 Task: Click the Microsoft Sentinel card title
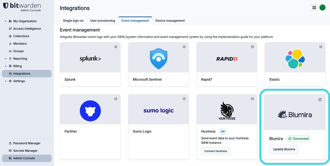[x=147, y=79]
